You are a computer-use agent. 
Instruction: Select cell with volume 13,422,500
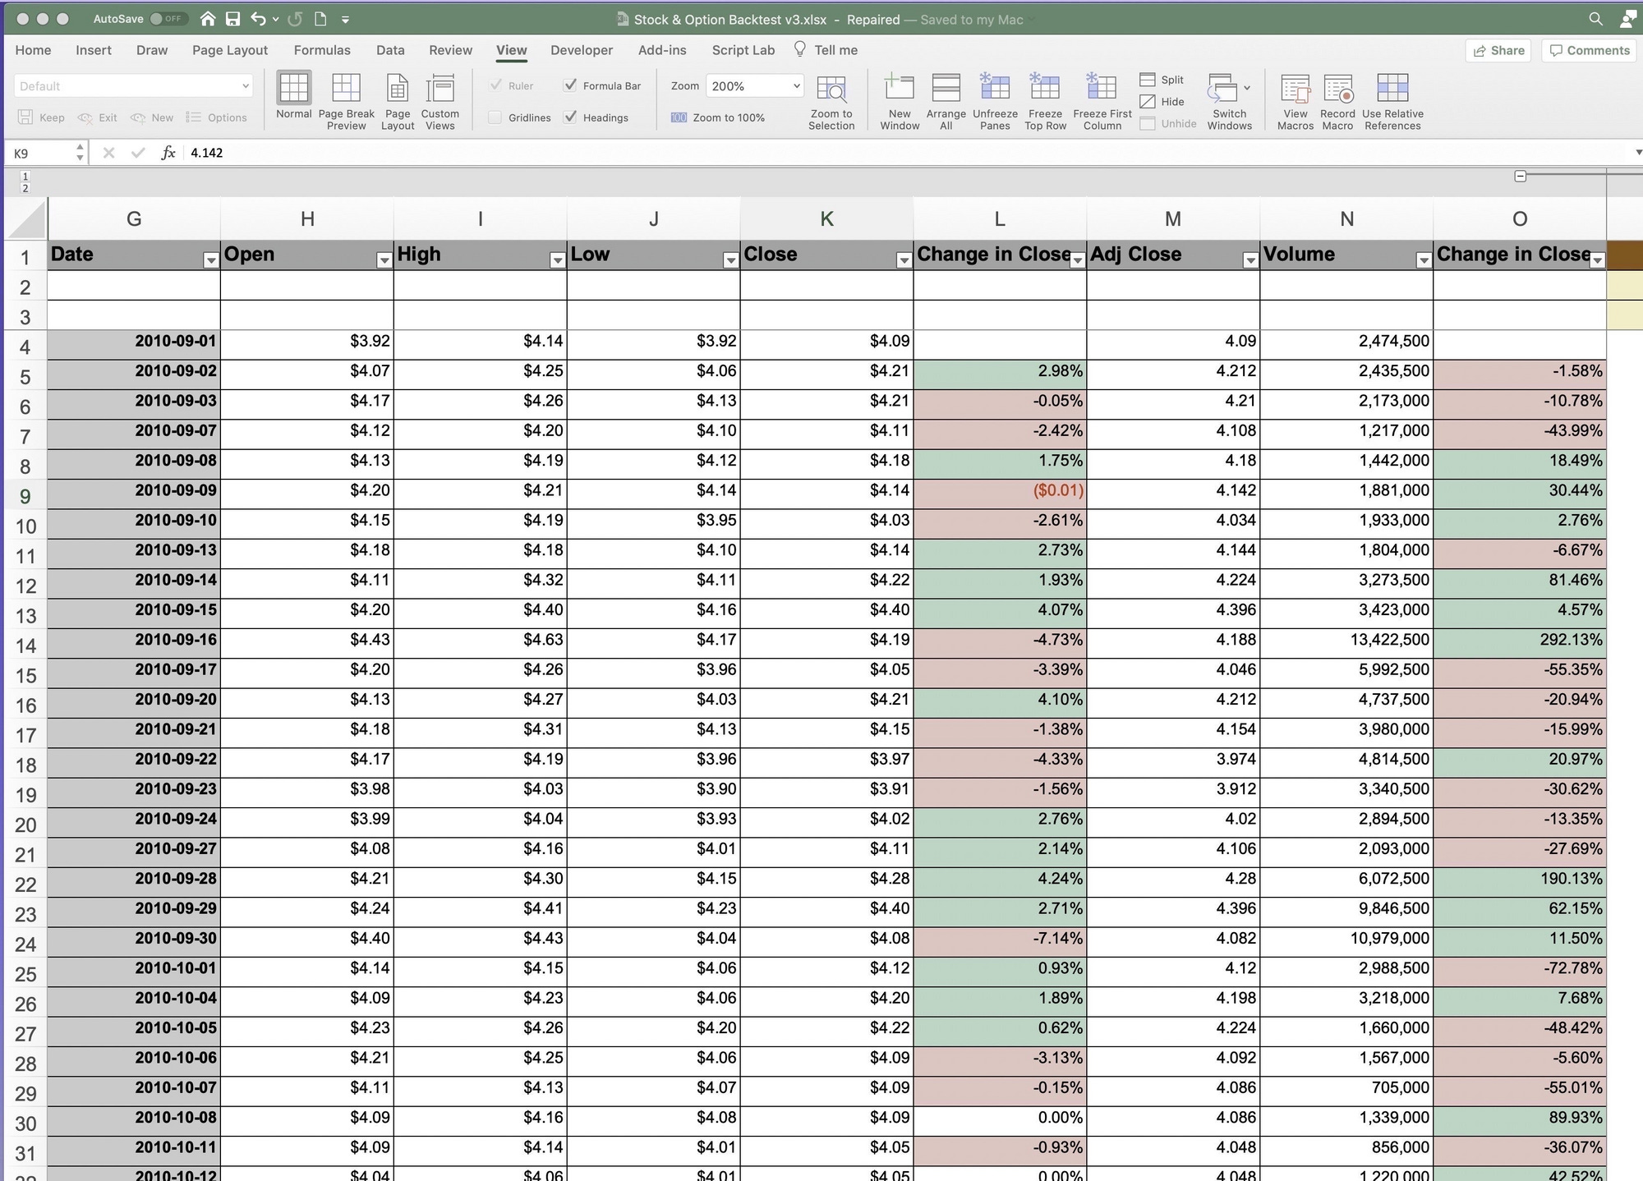coord(1346,643)
